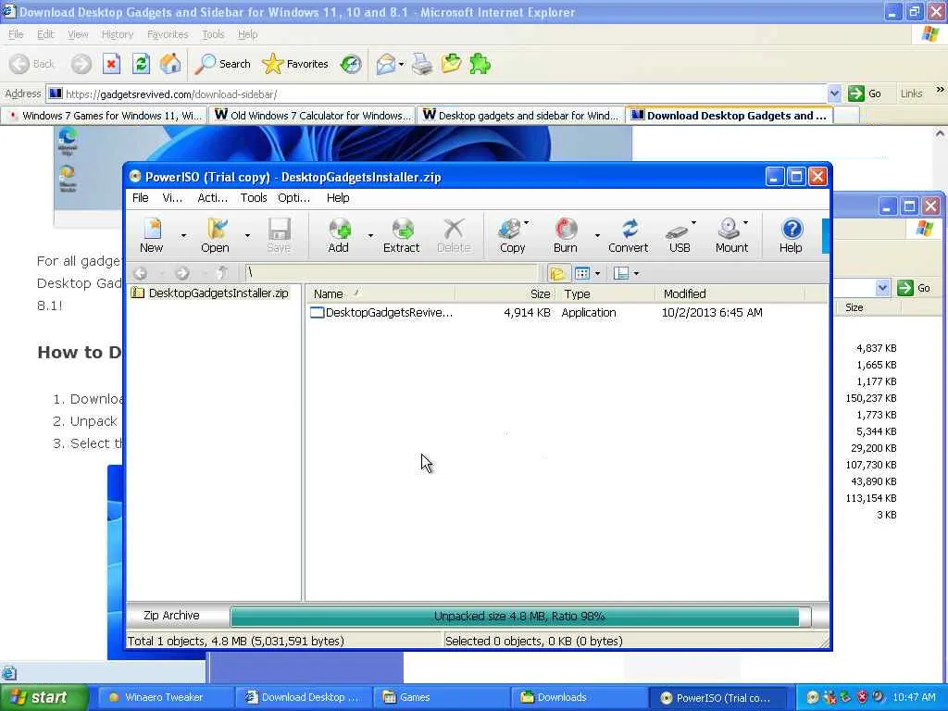
Task: Open the File menu in PowerISO
Action: pyautogui.click(x=141, y=198)
